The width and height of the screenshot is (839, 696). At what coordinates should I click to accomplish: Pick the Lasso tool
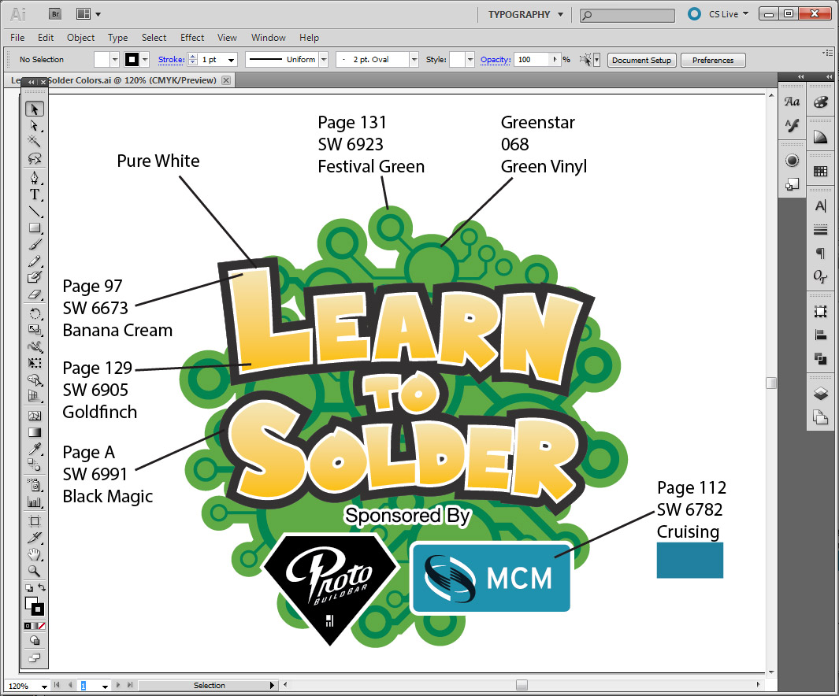tap(34, 159)
